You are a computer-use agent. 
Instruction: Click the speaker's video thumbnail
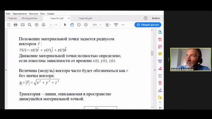point(191,59)
